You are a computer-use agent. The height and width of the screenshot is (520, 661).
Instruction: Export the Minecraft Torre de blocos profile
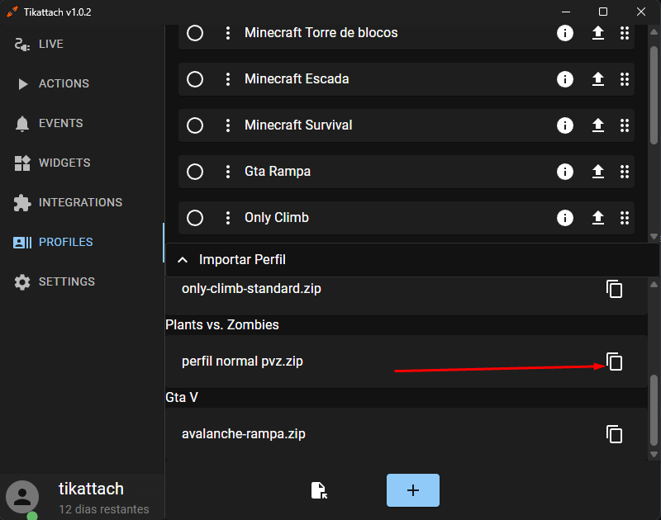[597, 33]
